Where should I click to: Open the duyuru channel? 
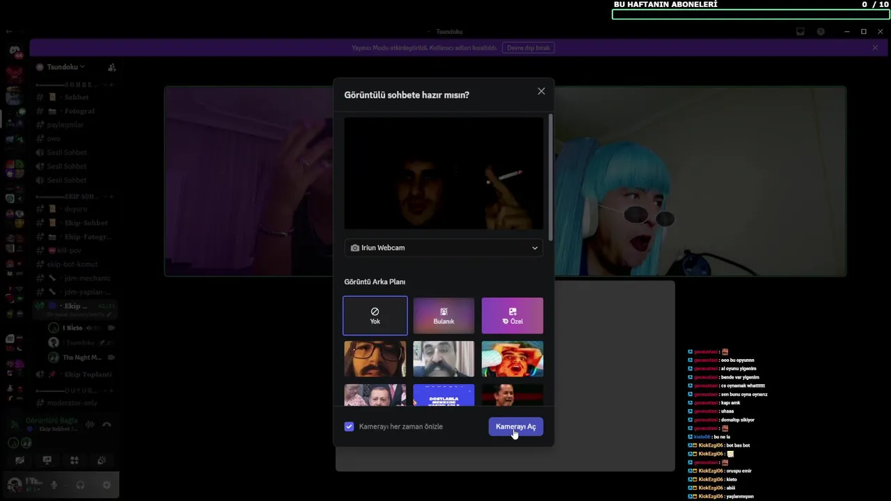[x=76, y=209]
